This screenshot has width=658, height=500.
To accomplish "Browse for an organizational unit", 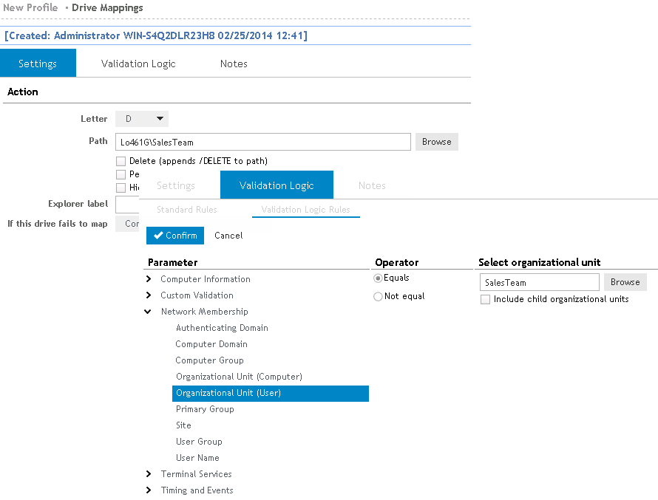I will pos(625,282).
